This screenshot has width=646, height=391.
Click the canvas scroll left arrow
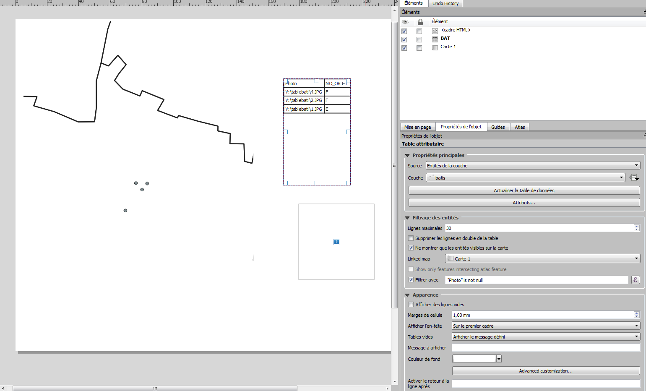tap(3, 388)
